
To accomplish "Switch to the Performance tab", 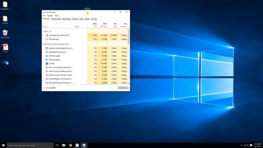I will (x=56, y=19).
